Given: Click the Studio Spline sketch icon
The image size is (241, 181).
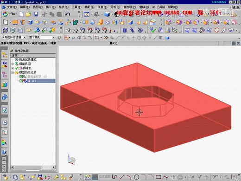Looking at the screenshot, I should (166, 177).
